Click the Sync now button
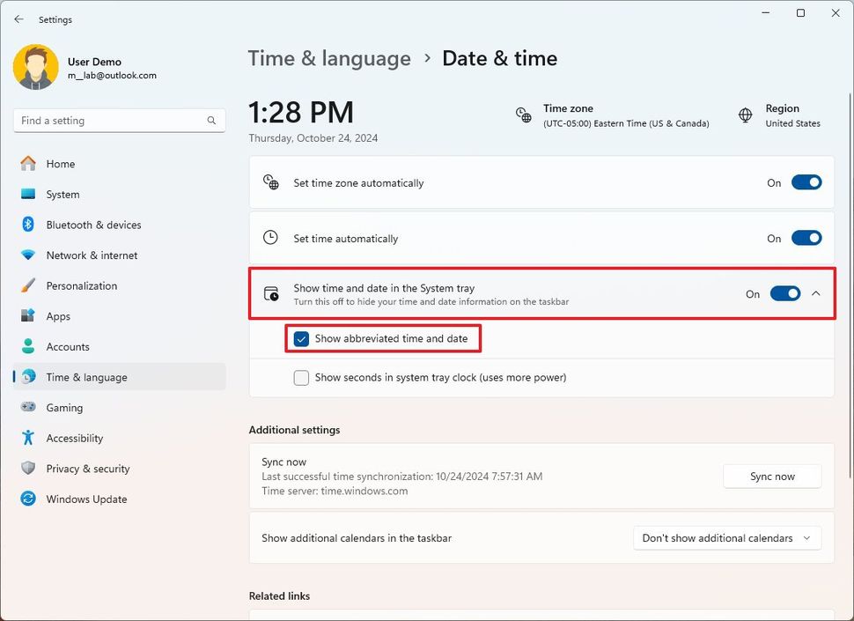The width and height of the screenshot is (854, 621). point(771,476)
